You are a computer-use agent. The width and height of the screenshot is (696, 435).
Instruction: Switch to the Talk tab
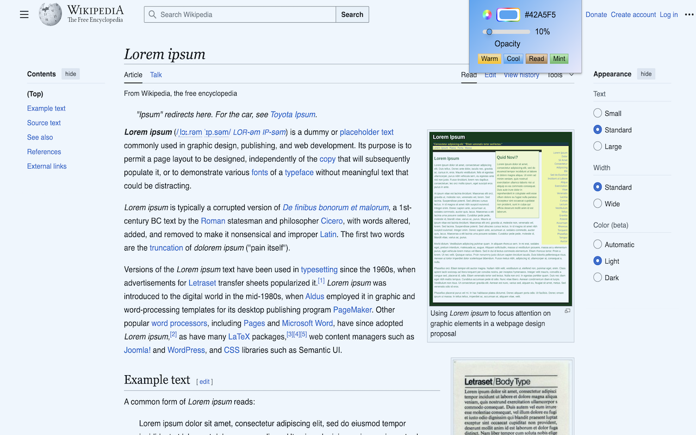tap(156, 75)
